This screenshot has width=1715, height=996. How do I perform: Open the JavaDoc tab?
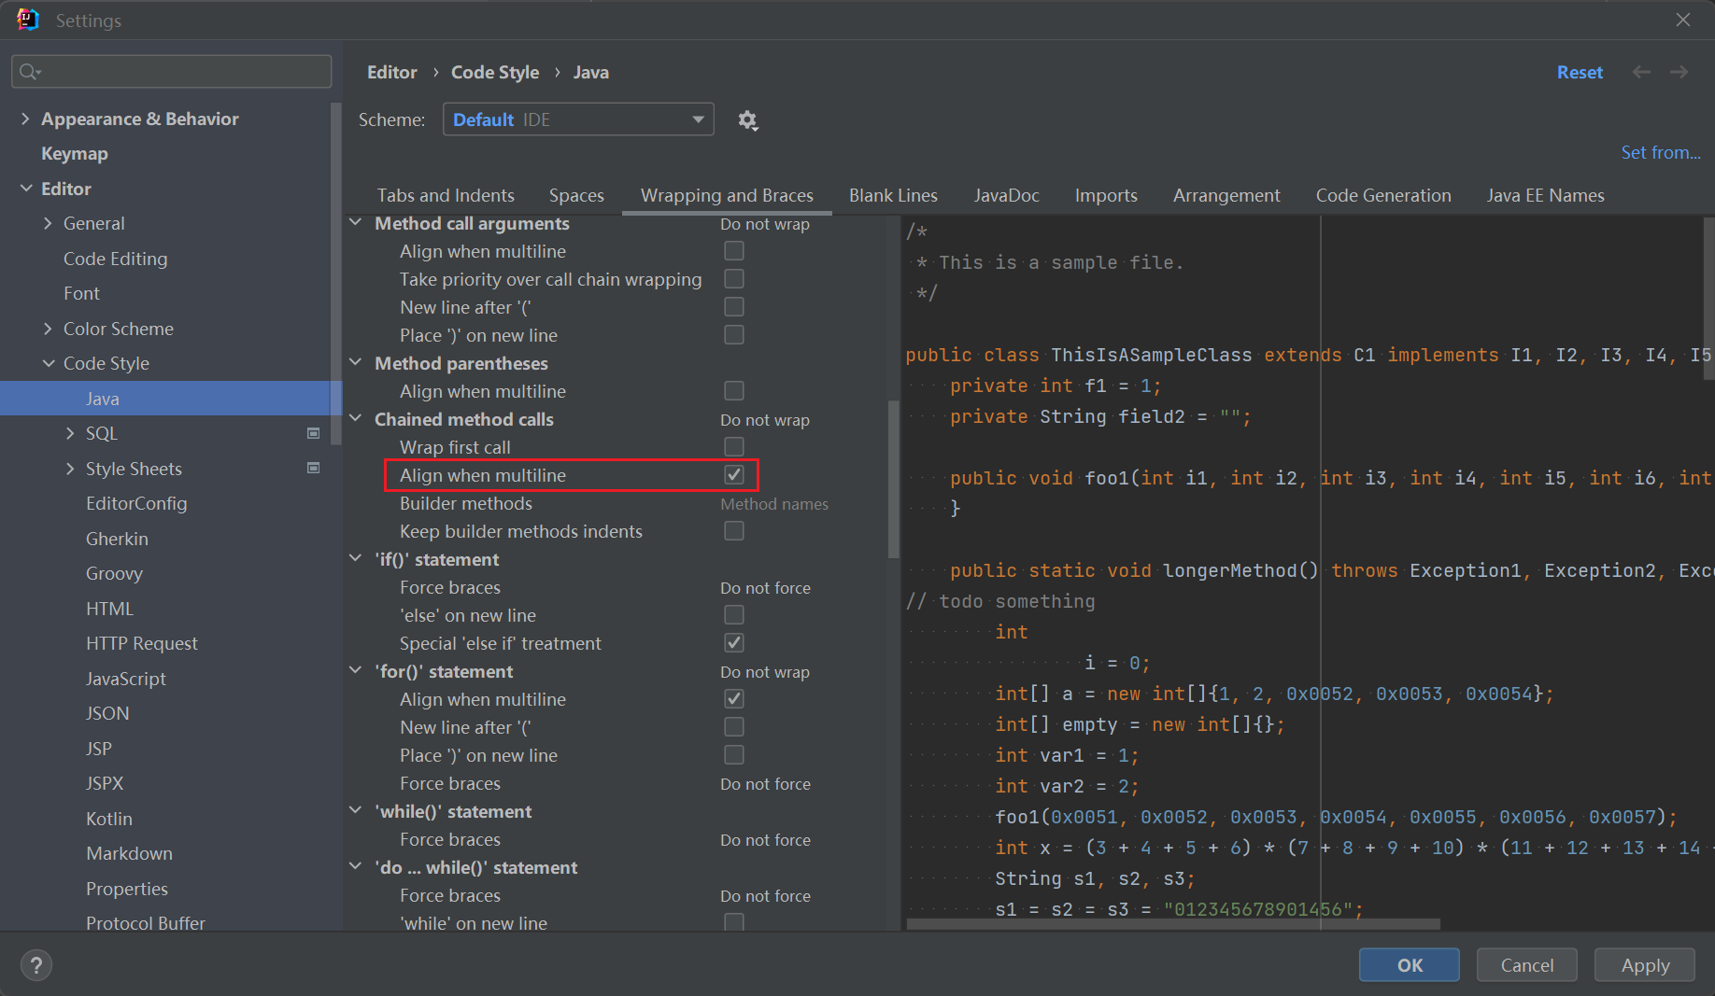[1006, 195]
